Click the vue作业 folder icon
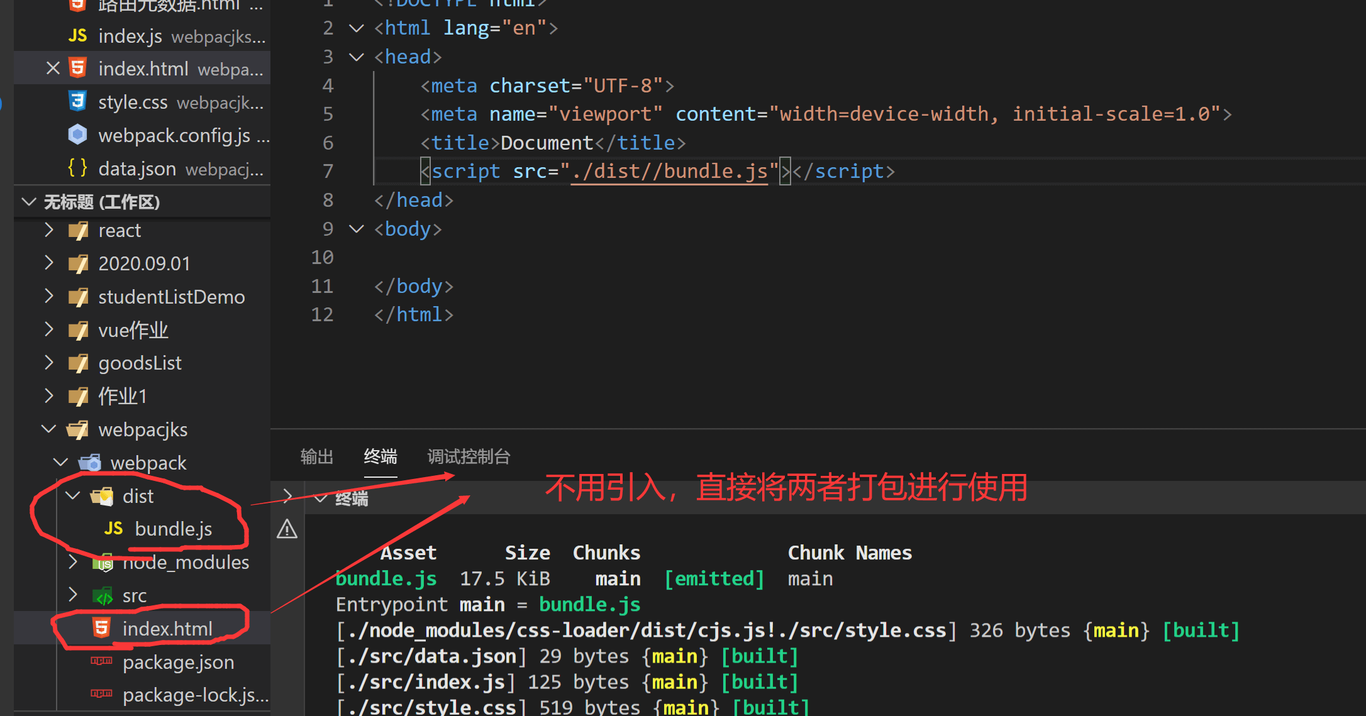This screenshot has height=716, width=1366. click(78, 330)
